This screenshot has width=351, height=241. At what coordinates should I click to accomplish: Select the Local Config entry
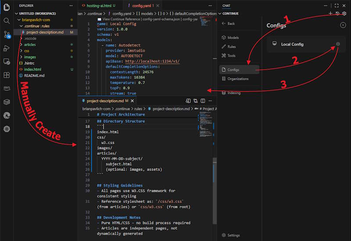pos(305,44)
